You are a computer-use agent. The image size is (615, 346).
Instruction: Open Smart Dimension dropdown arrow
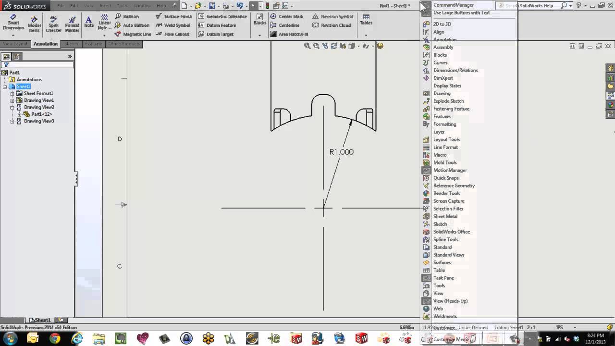pos(13,35)
